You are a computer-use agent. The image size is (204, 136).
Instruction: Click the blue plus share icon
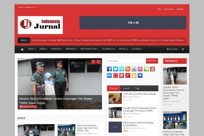pyautogui.click(x=140, y=75)
